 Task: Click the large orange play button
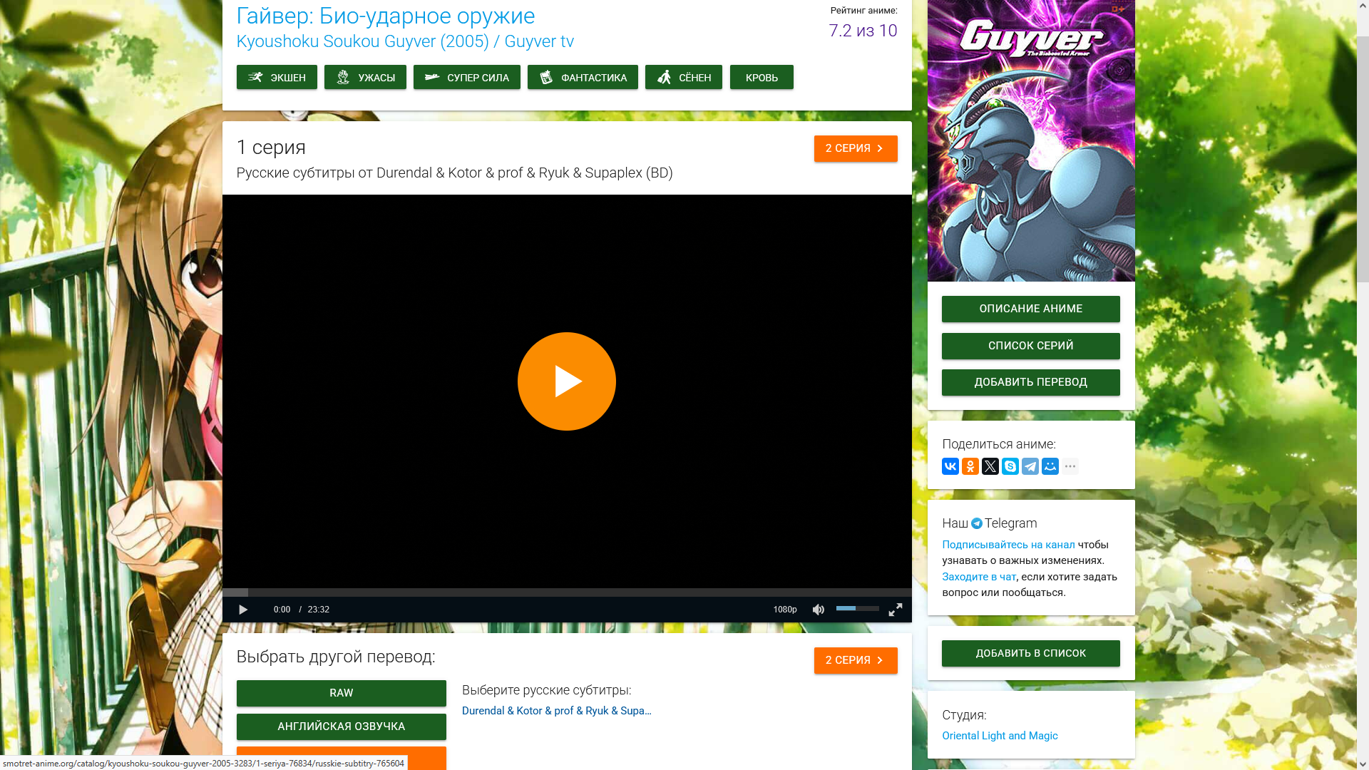(x=567, y=381)
